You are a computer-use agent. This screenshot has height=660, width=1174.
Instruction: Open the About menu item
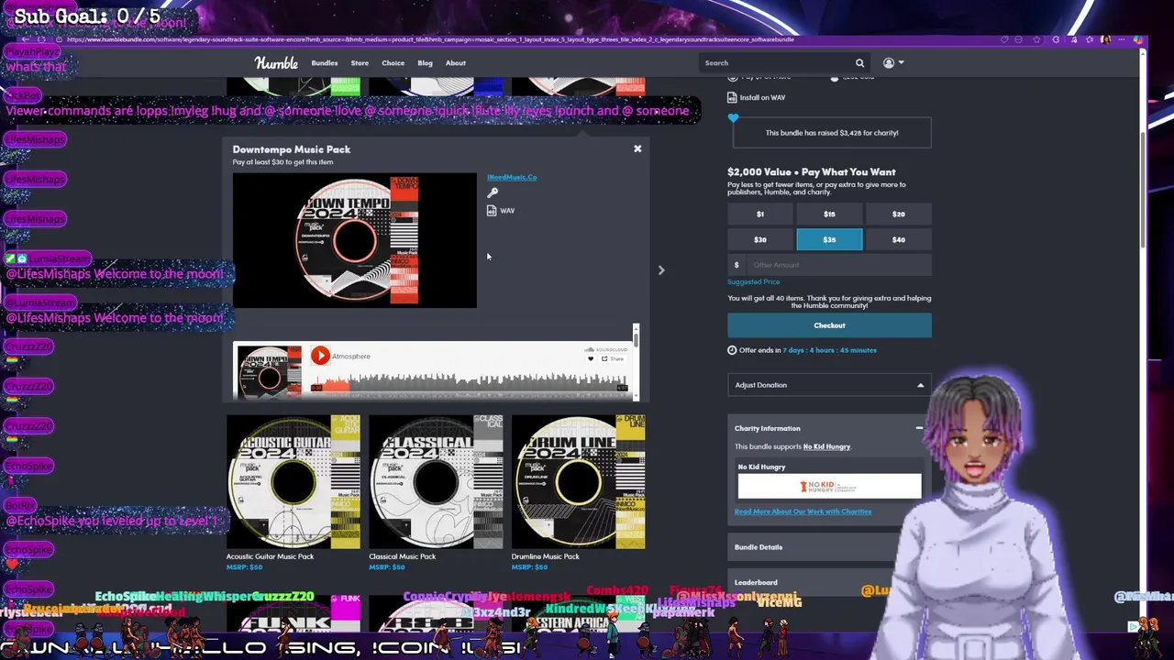click(x=456, y=63)
